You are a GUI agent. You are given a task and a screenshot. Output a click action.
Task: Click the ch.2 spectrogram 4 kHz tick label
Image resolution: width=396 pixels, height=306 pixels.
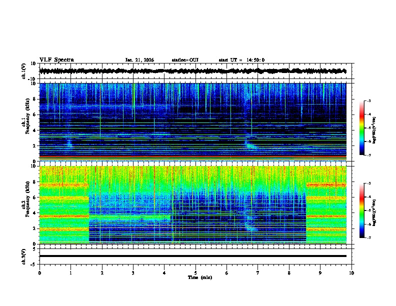point(34,213)
